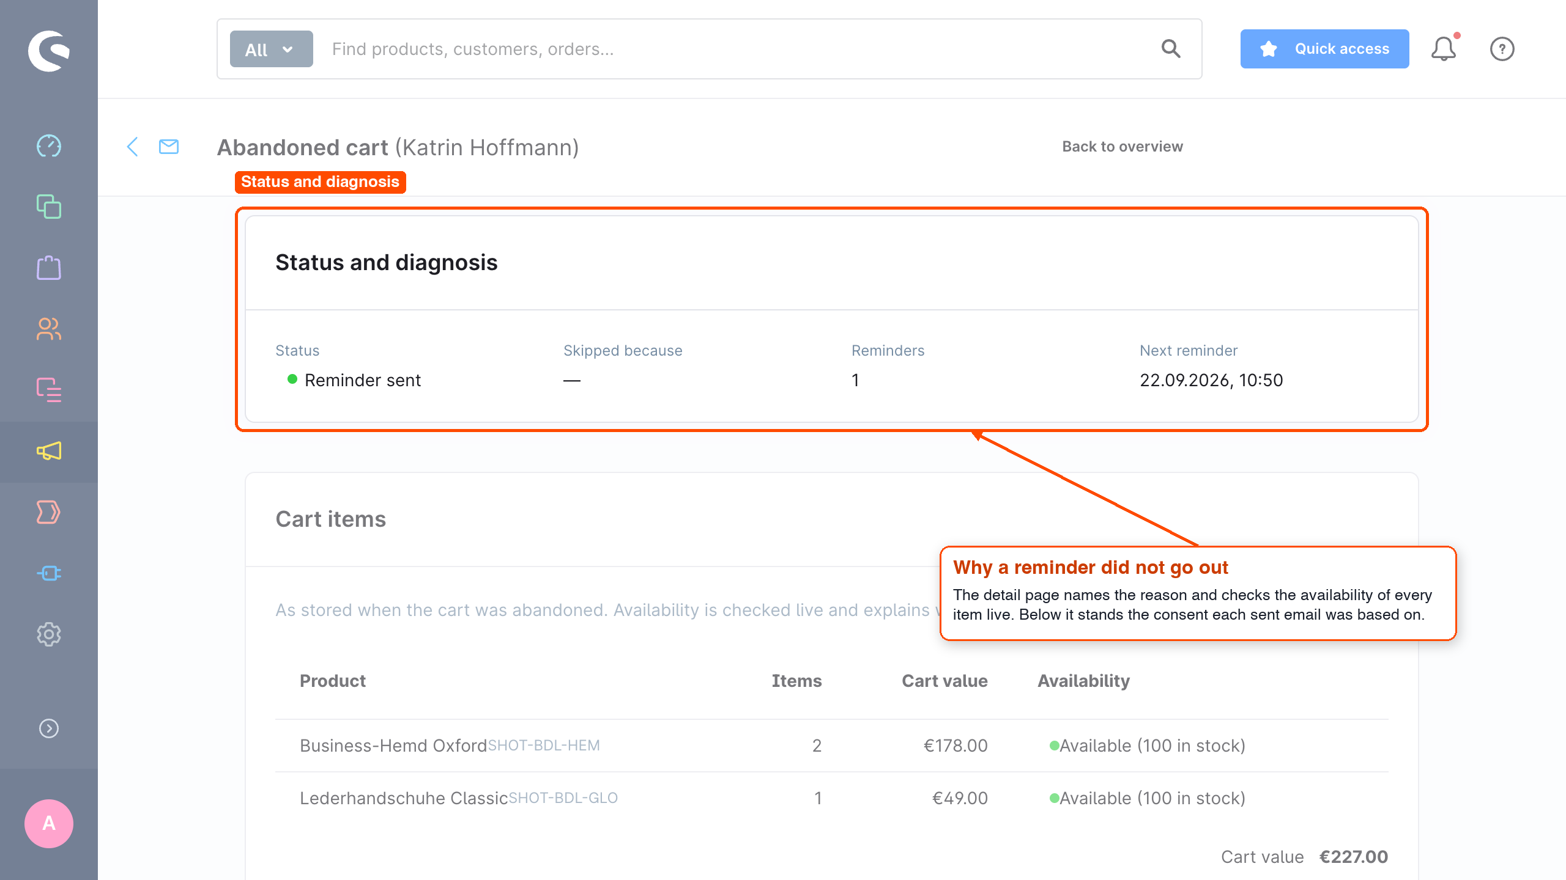Click the total €227.00 amount
This screenshot has height=880, width=1566.
point(1354,857)
